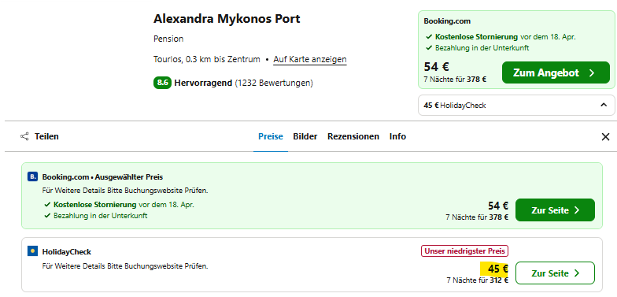This screenshot has height=297, width=617.
Task: Open the Rezensionen tab
Action: 353,137
